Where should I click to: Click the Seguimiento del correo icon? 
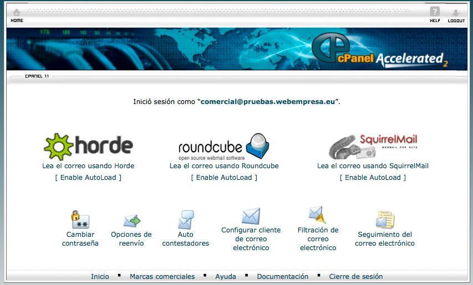[385, 219]
